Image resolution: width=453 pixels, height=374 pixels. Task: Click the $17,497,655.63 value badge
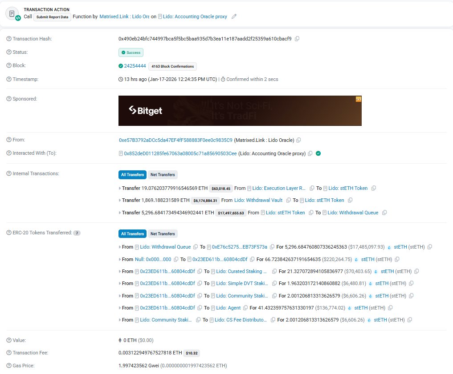(x=231, y=213)
